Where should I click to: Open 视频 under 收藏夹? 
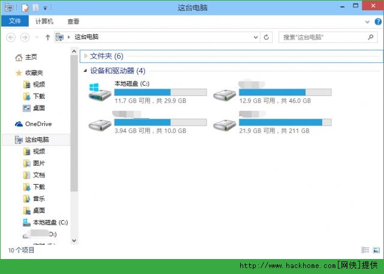39,85
